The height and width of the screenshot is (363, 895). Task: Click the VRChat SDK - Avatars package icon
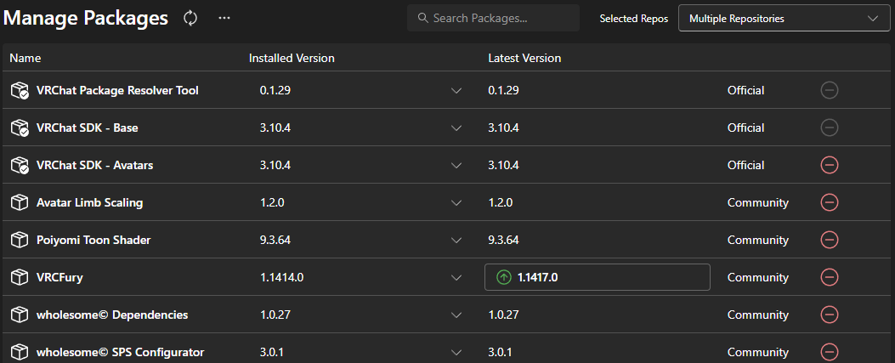pyautogui.click(x=20, y=165)
